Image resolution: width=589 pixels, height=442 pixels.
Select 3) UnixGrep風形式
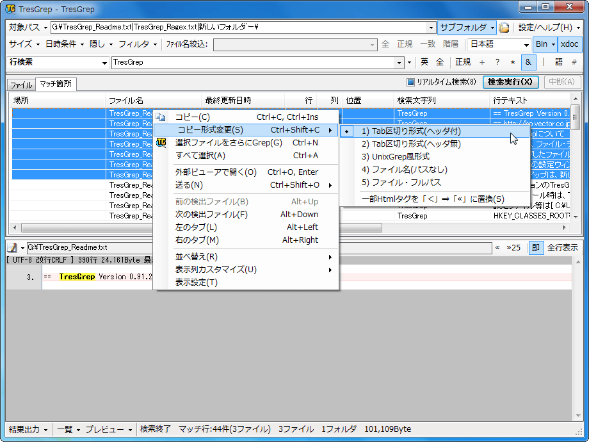[x=435, y=157]
